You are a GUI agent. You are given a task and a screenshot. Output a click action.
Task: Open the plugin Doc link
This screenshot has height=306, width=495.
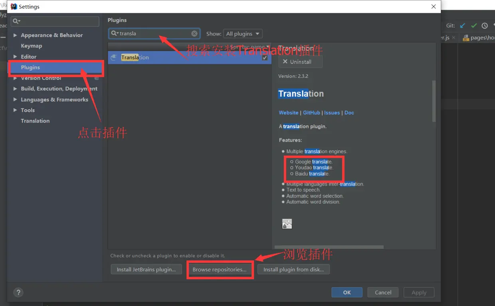[349, 113]
